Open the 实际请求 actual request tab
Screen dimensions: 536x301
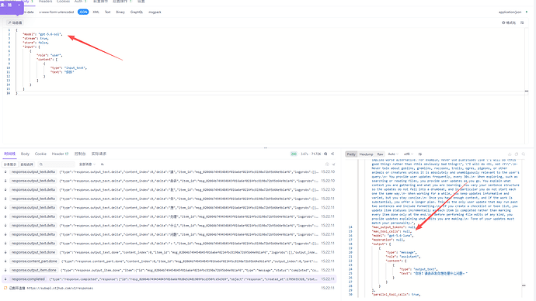[x=99, y=154]
